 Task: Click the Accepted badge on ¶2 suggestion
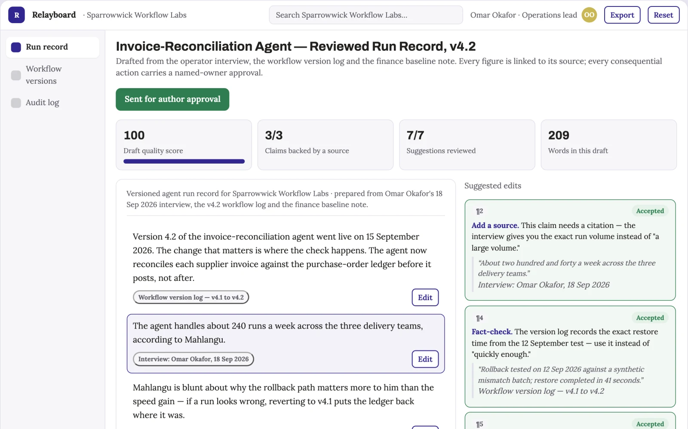650,211
